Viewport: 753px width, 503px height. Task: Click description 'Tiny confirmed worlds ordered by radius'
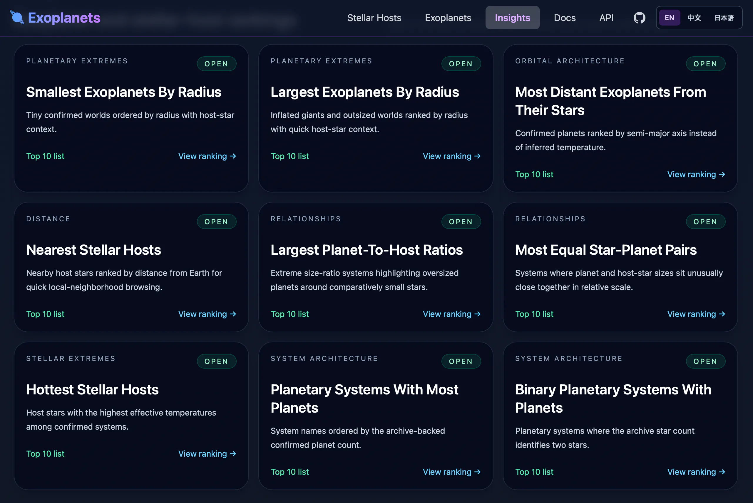[130, 122]
